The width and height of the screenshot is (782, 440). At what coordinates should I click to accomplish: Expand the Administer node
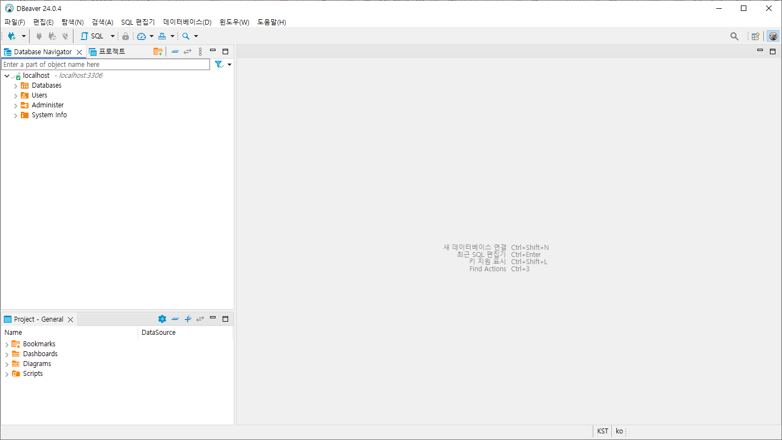pos(15,105)
